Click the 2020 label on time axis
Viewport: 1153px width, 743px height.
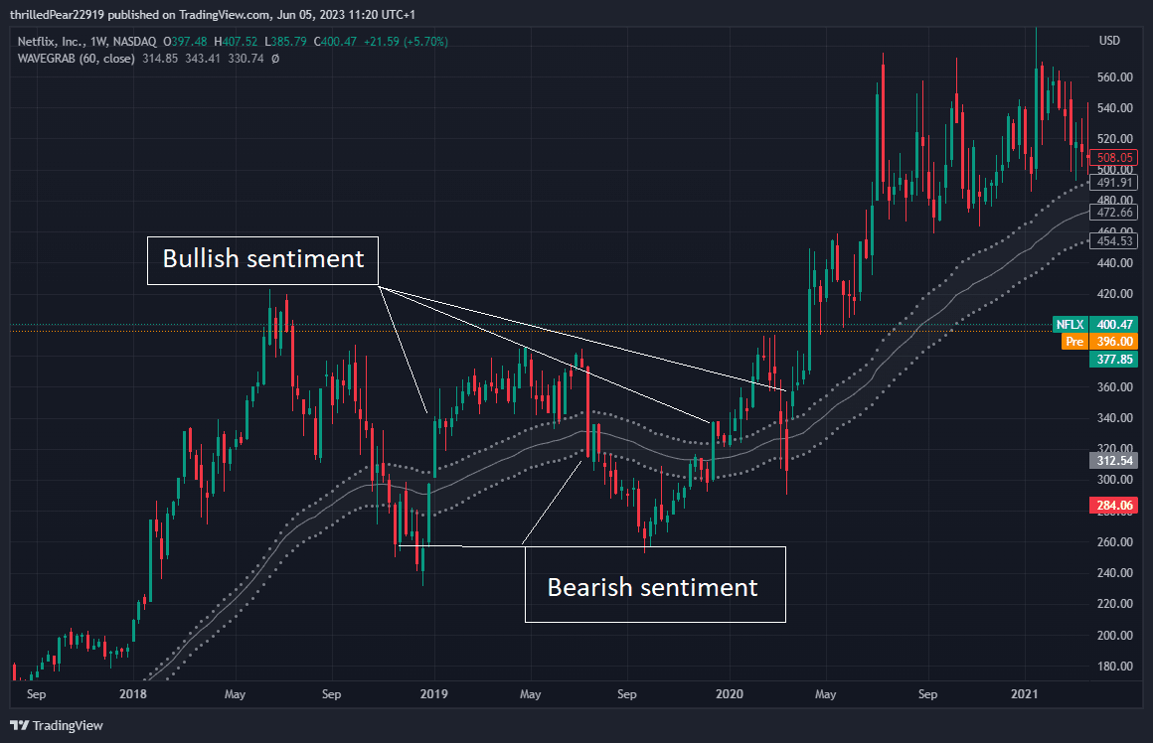pos(729,693)
